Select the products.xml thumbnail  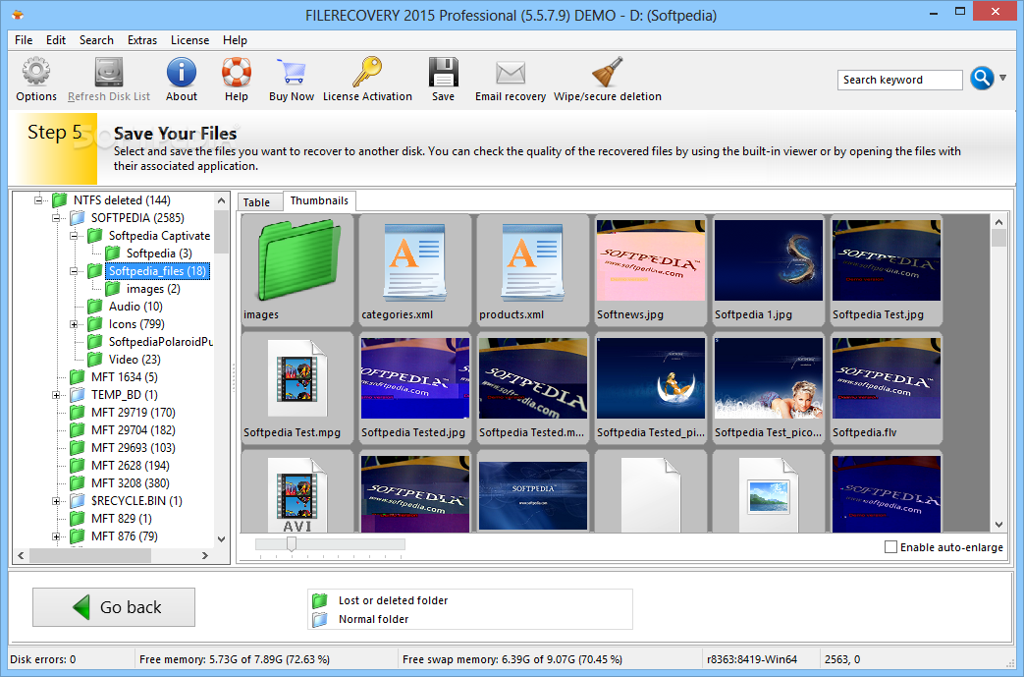pos(533,270)
